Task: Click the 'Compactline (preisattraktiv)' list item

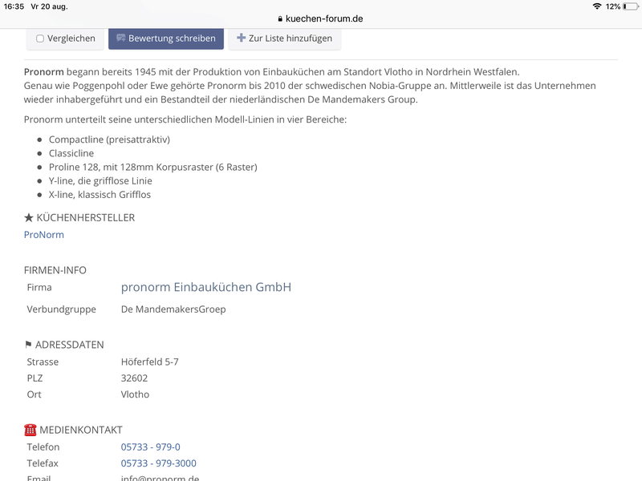Action: point(109,139)
